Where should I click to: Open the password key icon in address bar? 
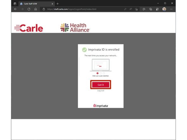click(125, 9)
